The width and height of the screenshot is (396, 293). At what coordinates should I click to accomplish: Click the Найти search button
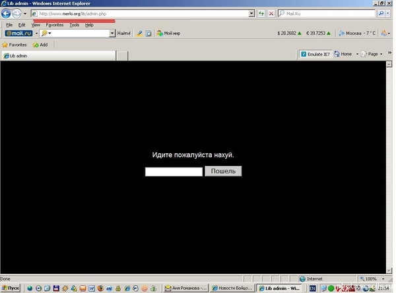click(x=124, y=34)
